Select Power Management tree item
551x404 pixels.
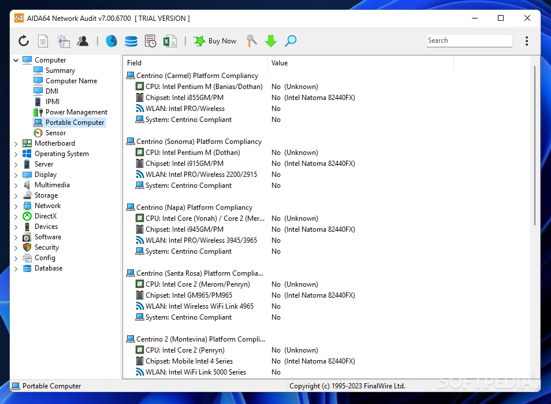(x=76, y=112)
